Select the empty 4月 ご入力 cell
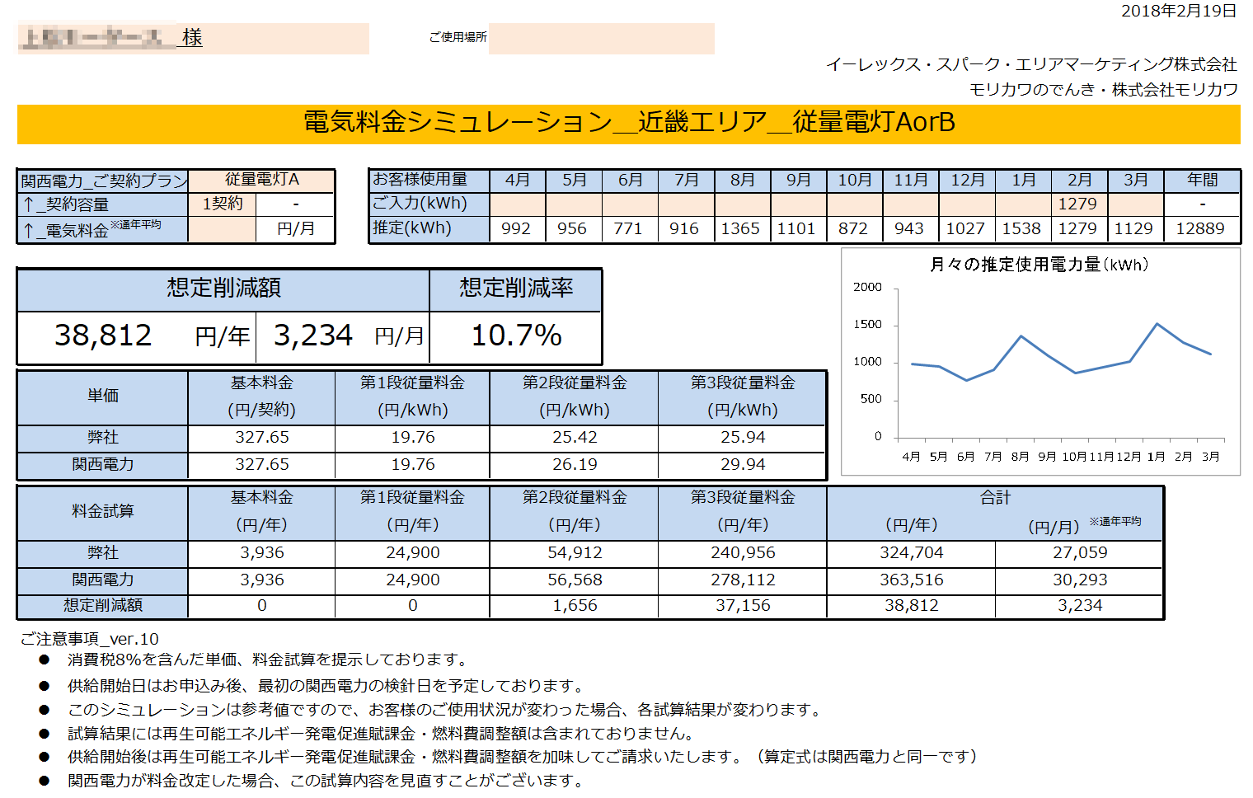The height and width of the screenshot is (798, 1253). (517, 204)
